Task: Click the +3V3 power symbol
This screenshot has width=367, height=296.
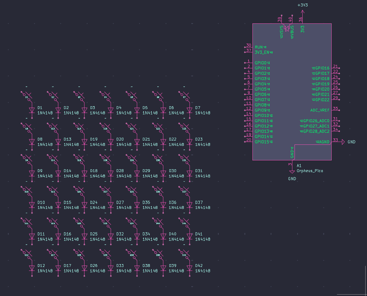Action: 302,11
